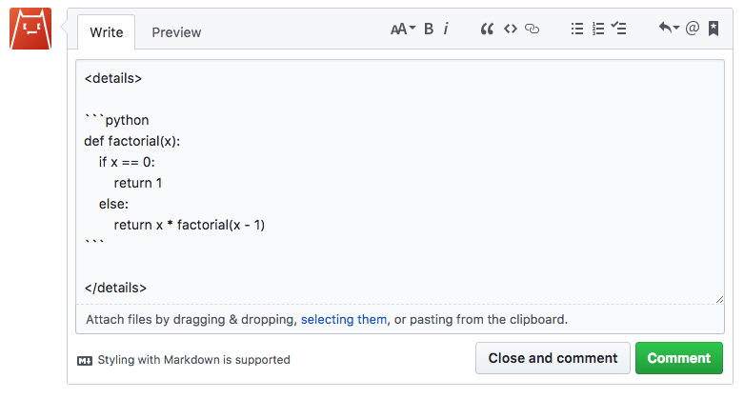Image resolution: width=744 pixels, height=399 pixels.
Task: Open the header text size dropdown
Action: tap(403, 30)
